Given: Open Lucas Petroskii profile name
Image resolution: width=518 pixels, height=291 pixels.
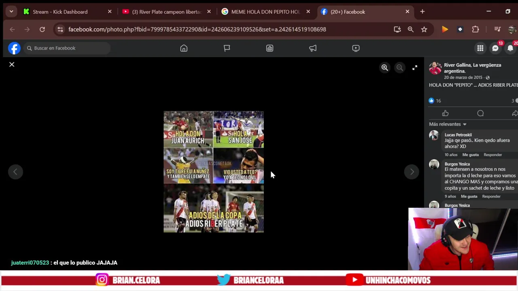Looking at the screenshot, I should coord(458,135).
